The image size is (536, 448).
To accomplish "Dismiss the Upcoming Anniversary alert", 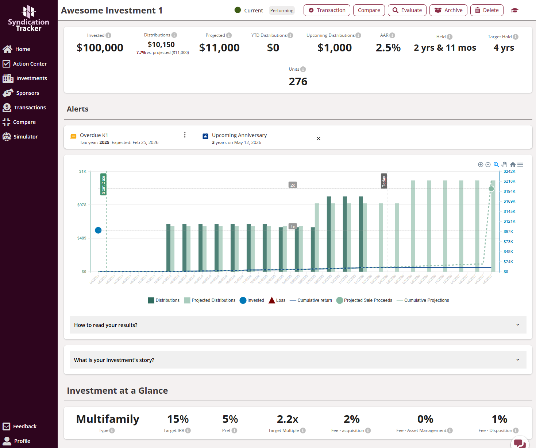I will tap(319, 139).
